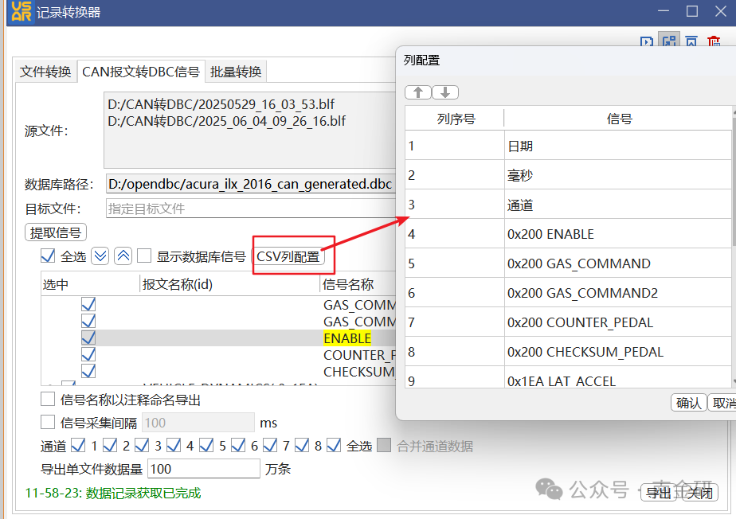Click the 合并通道数据 checkbox
The height and width of the screenshot is (519, 736).
[x=384, y=445]
